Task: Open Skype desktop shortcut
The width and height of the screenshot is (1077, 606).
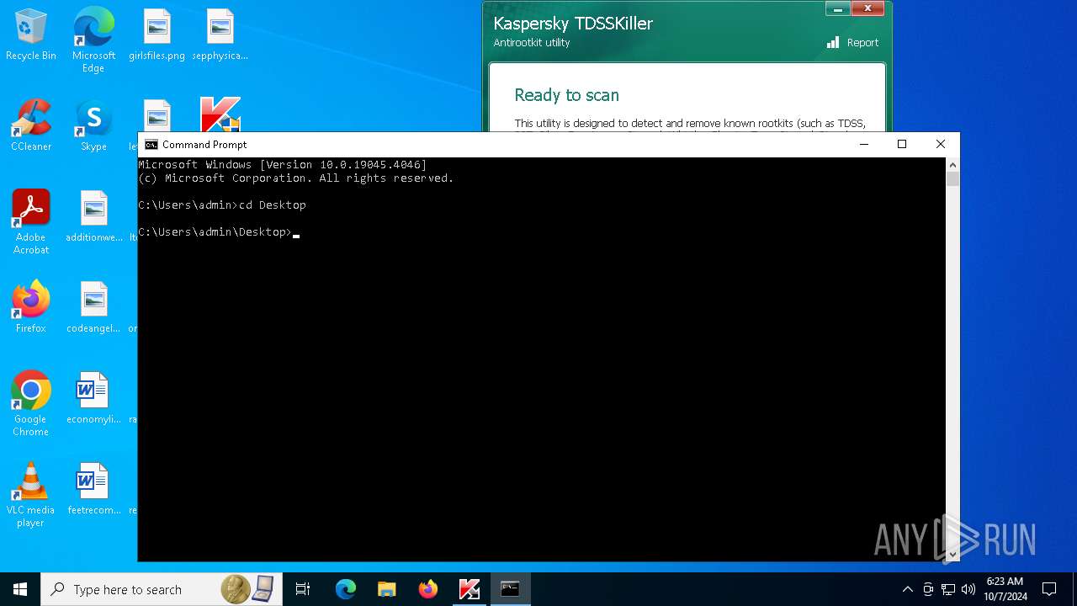Action: tap(93, 125)
